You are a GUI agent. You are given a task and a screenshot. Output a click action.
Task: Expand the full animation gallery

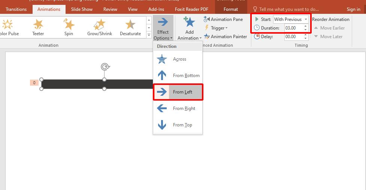(149, 35)
